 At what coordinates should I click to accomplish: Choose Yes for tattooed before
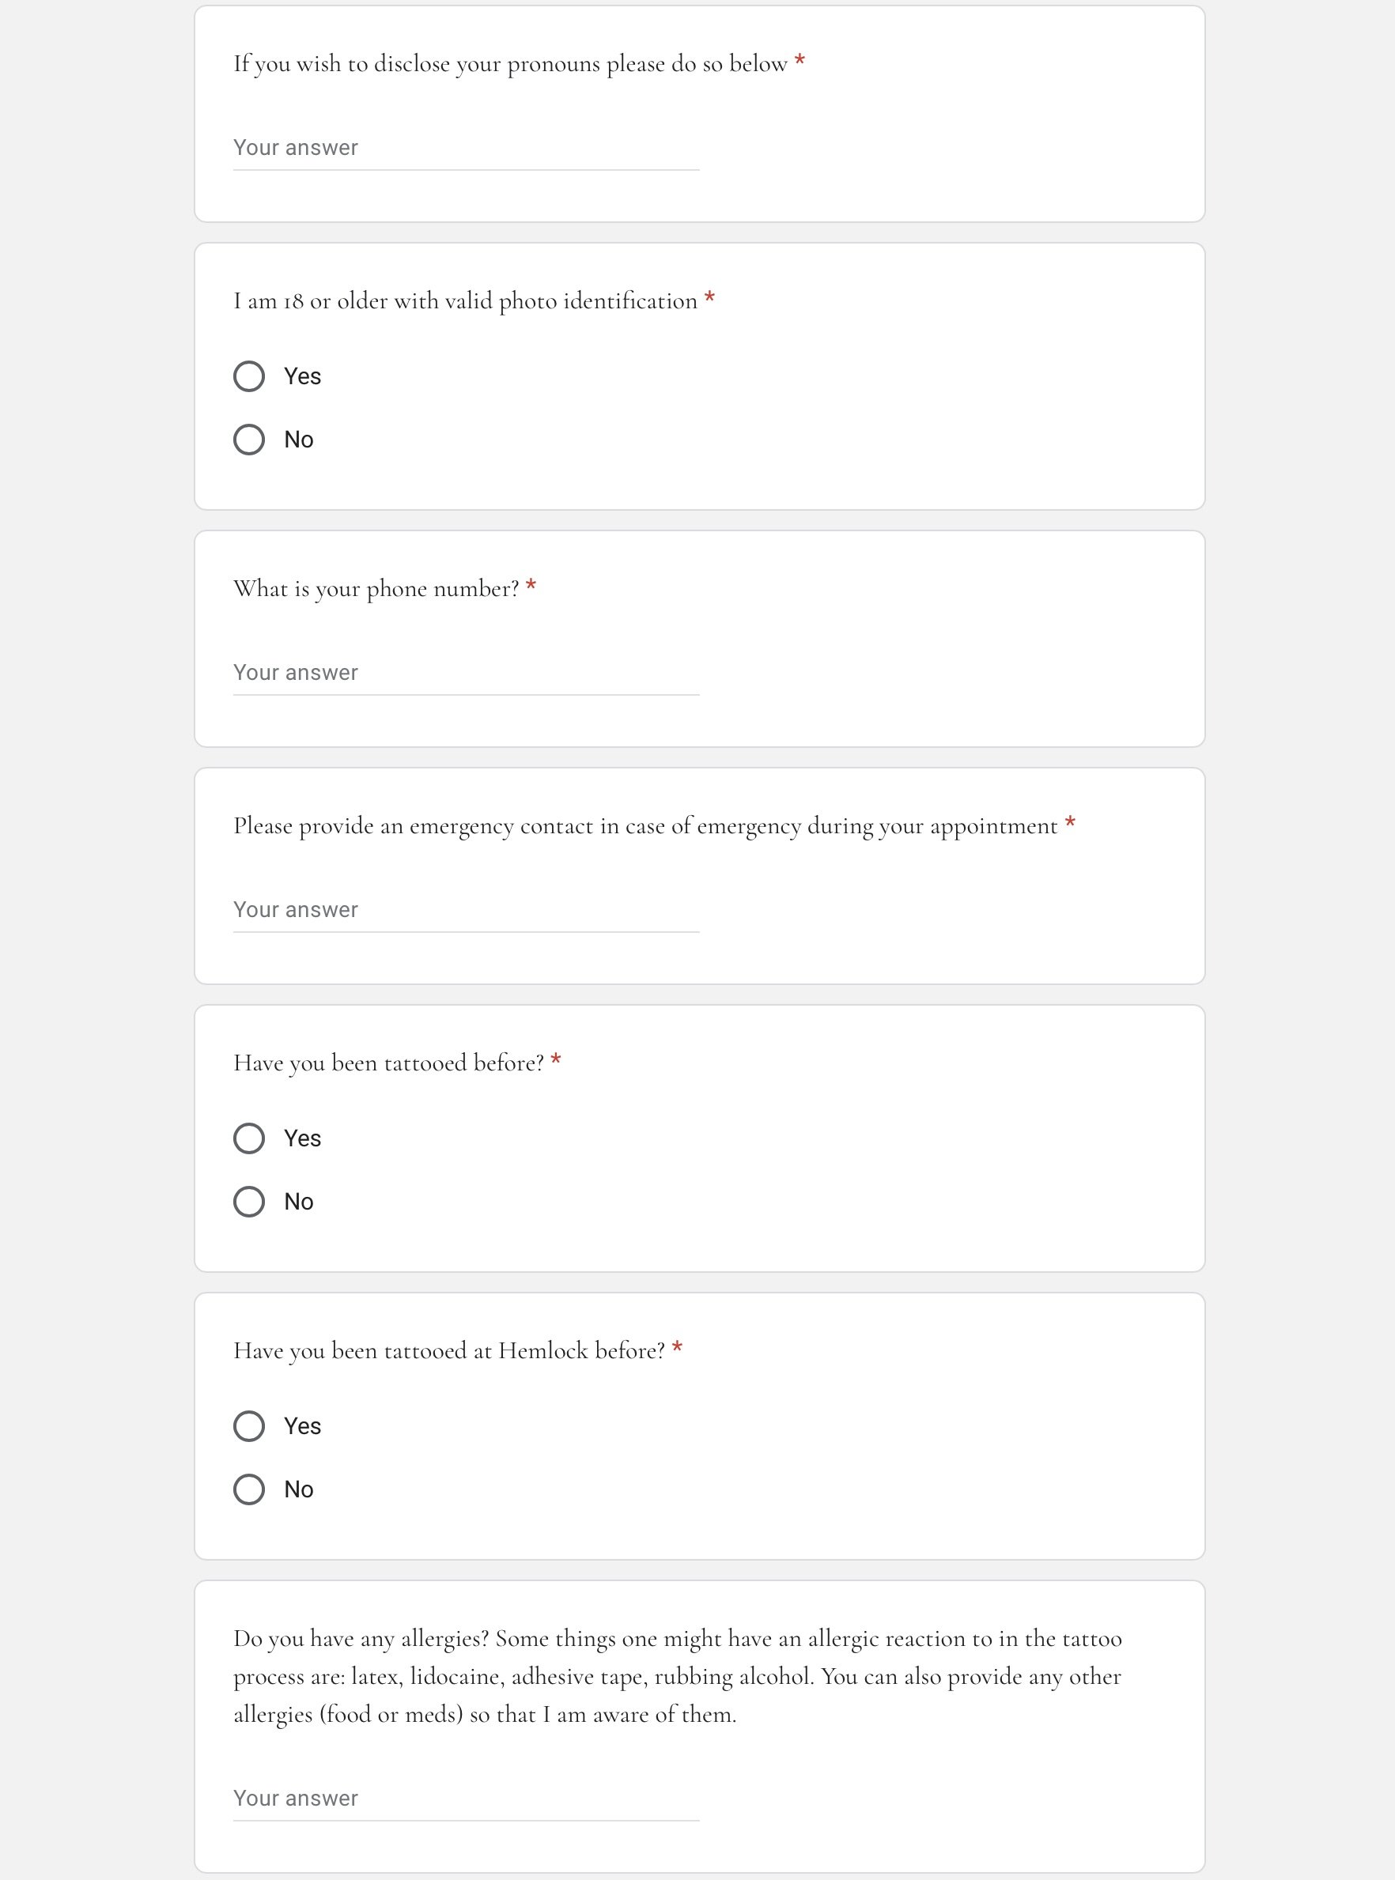click(249, 1138)
